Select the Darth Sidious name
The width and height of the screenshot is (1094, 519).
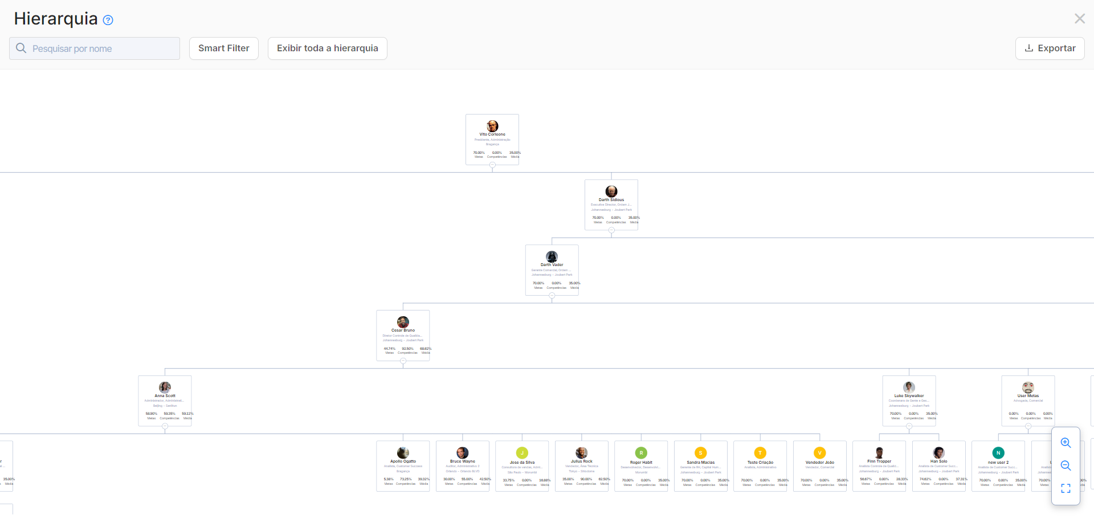(611, 200)
